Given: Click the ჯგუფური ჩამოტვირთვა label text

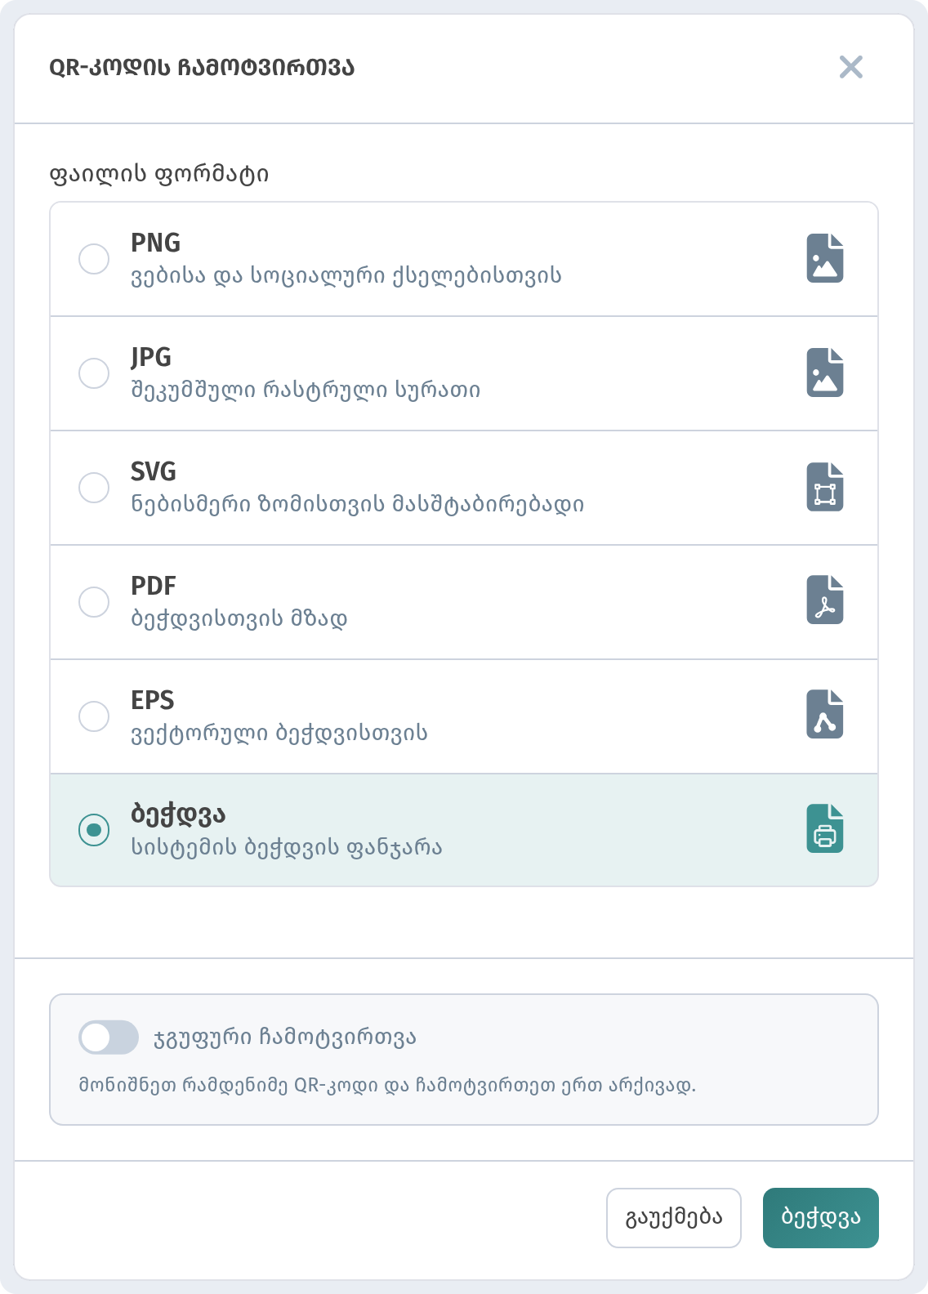Looking at the screenshot, I should coord(285,1037).
